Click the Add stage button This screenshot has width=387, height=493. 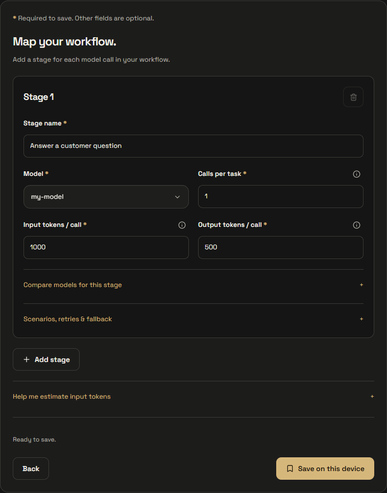[46, 359]
